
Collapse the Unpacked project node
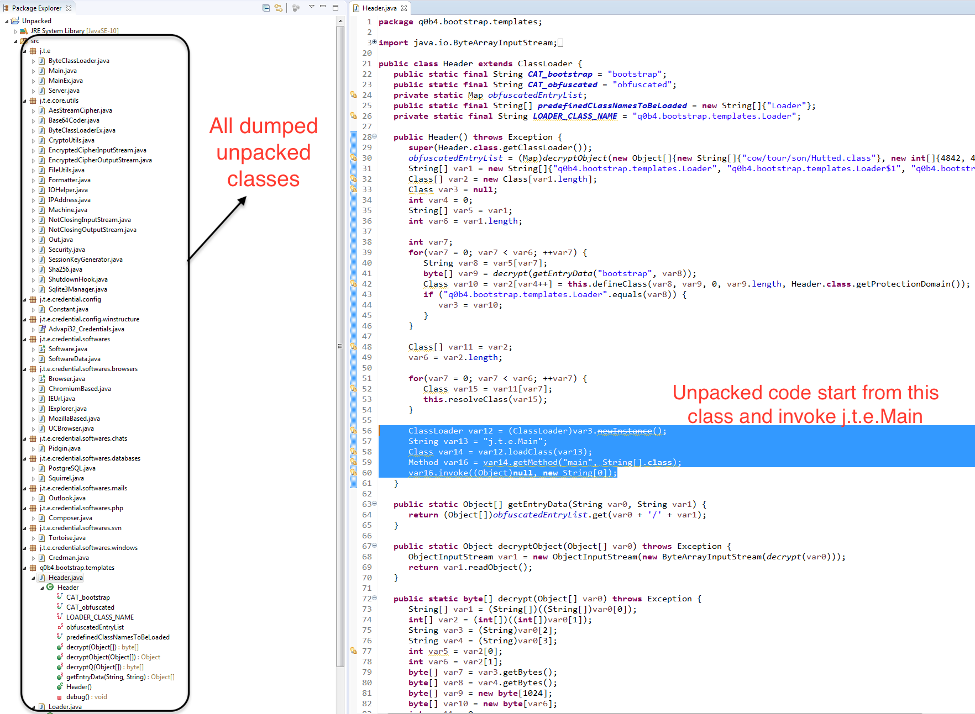pos(7,21)
